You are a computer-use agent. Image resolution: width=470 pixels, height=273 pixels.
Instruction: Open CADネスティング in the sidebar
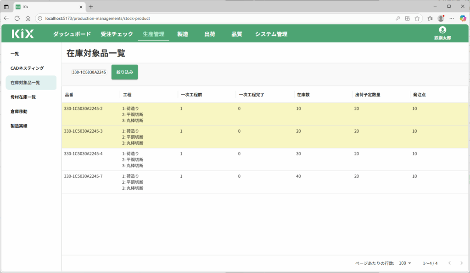(x=27, y=68)
